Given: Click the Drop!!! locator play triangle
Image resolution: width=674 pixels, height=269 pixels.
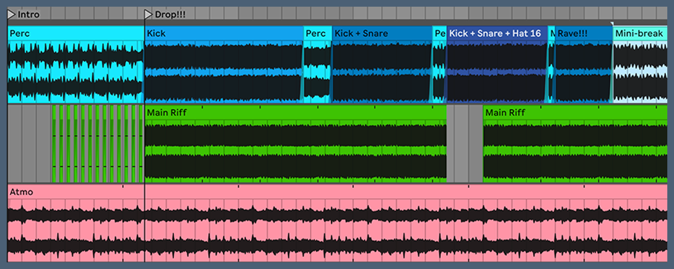Looking at the screenshot, I should 148,15.
